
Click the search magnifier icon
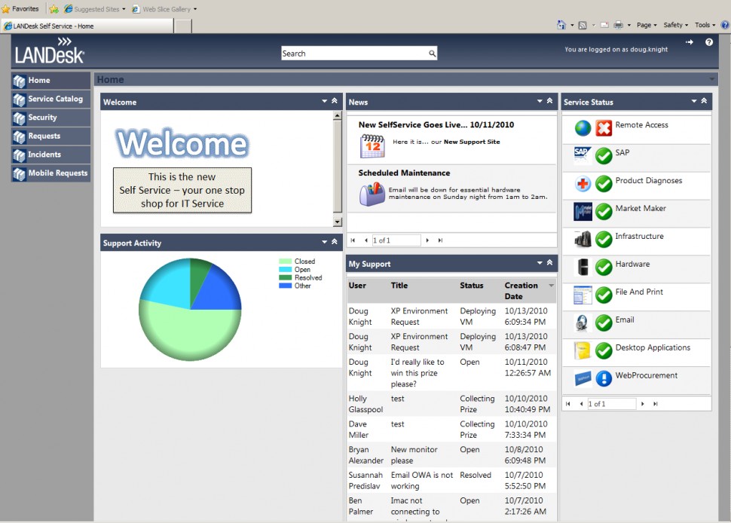click(432, 54)
